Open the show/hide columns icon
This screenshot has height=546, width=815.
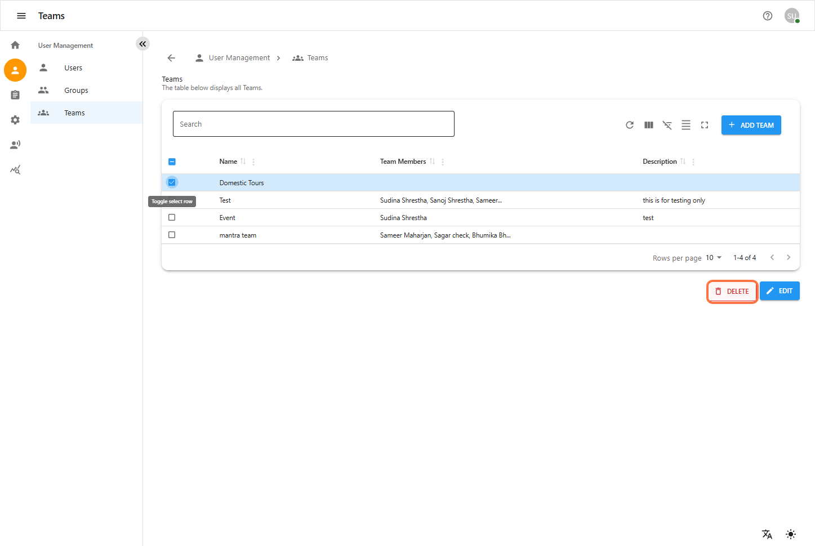pos(649,125)
